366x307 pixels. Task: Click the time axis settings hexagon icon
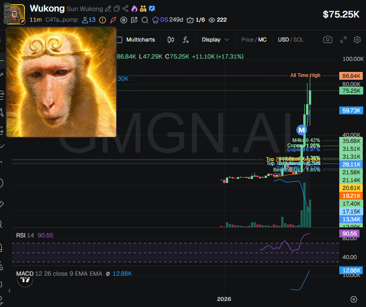(x=354, y=299)
